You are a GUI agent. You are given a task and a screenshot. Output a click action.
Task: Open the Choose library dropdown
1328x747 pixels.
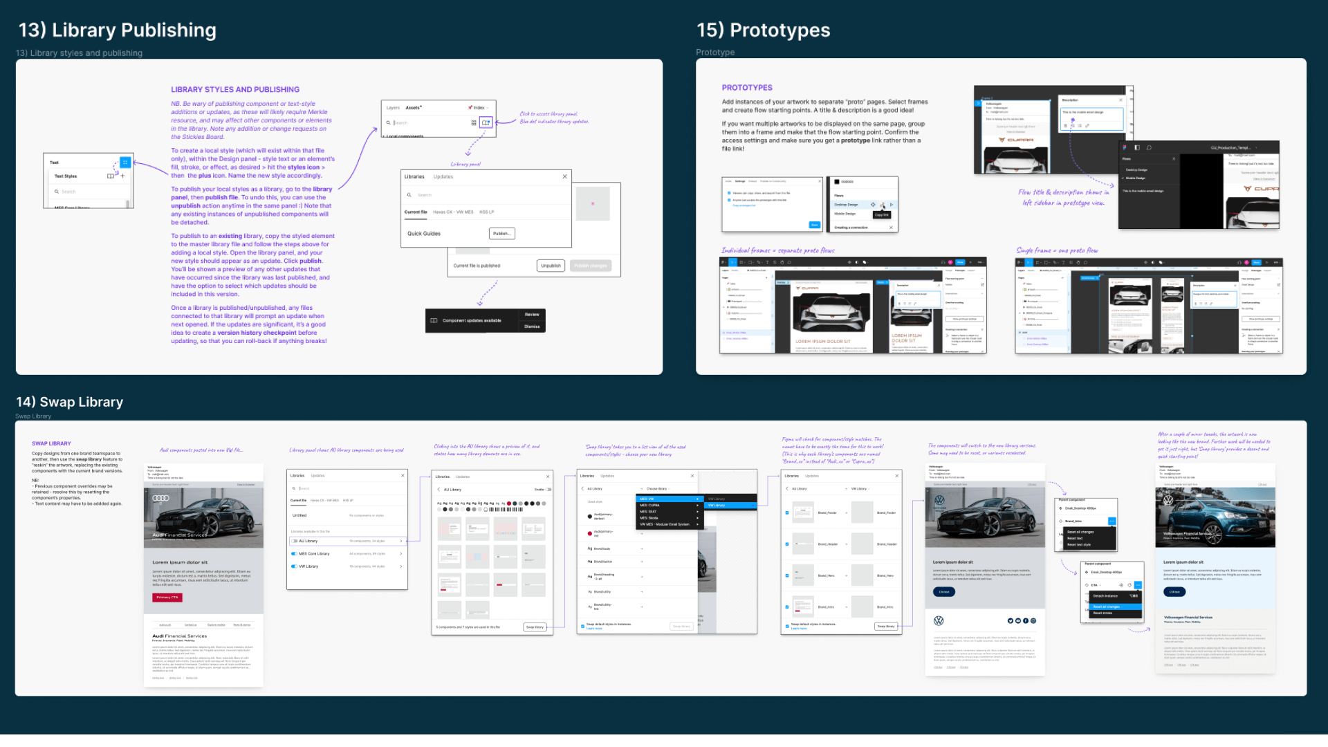pos(659,488)
